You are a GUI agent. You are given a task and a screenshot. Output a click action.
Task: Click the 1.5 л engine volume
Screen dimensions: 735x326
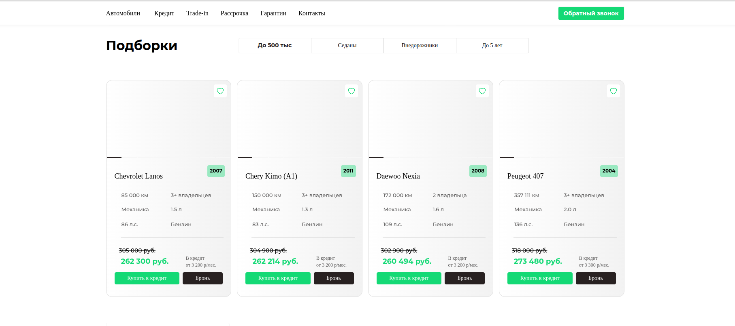(x=176, y=210)
